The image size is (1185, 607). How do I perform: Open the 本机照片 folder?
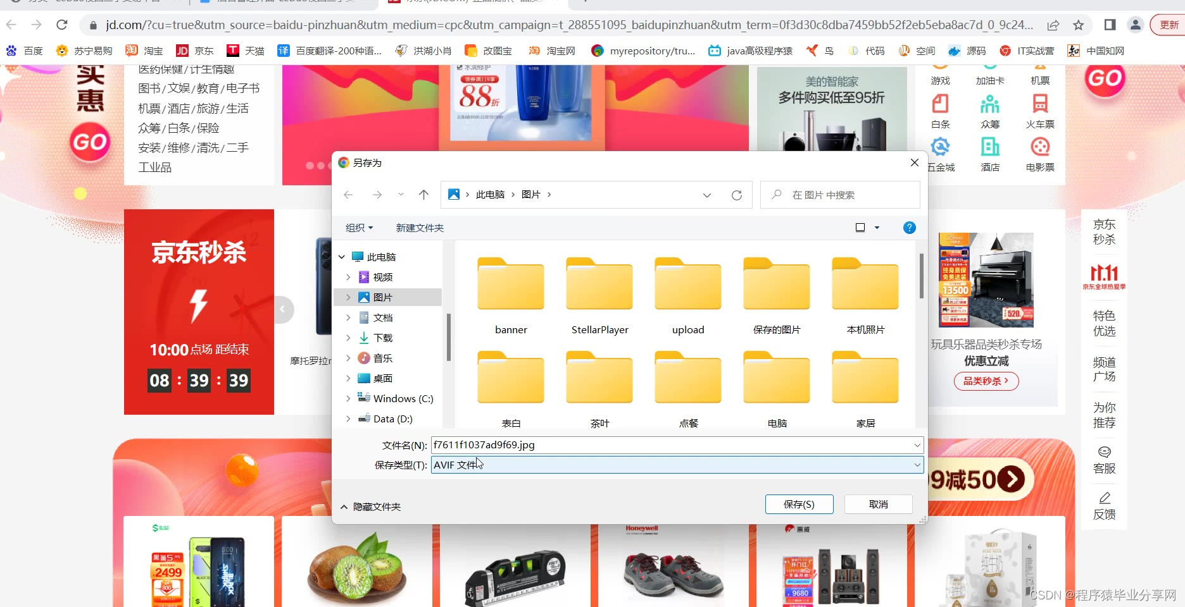coord(865,297)
